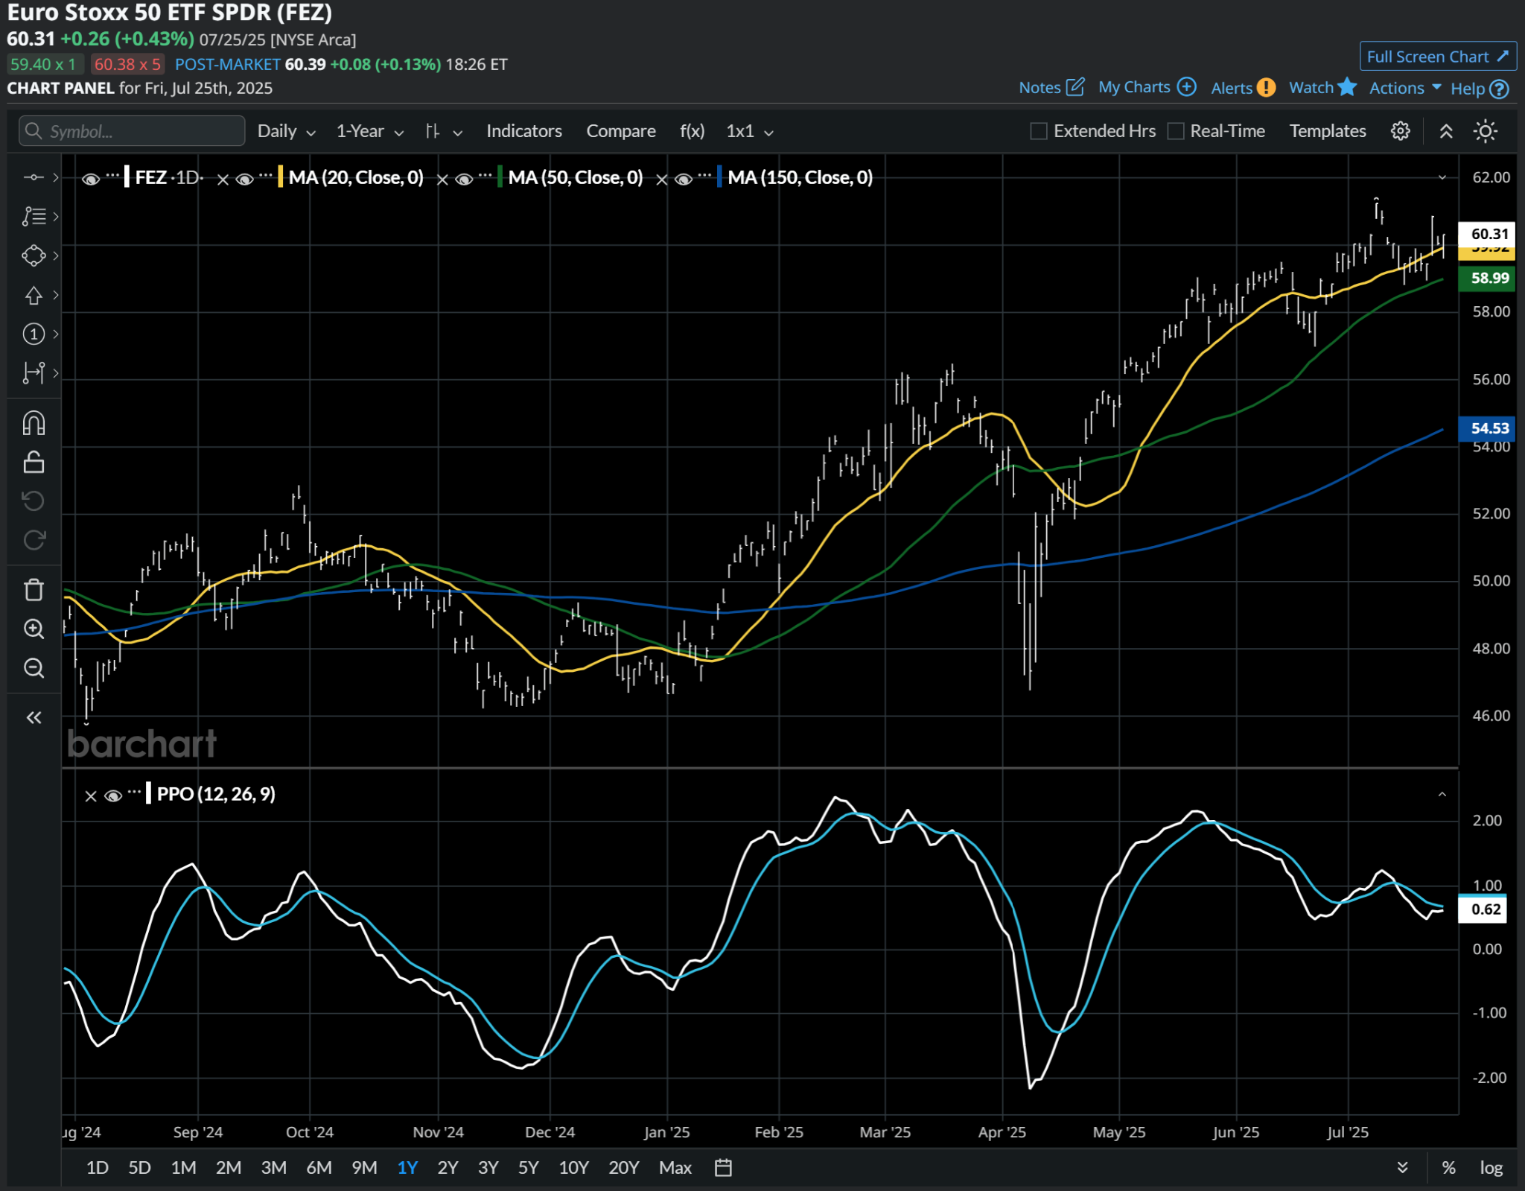Collapse the main price pane chevron
This screenshot has height=1191, width=1525.
pyautogui.click(x=1442, y=177)
